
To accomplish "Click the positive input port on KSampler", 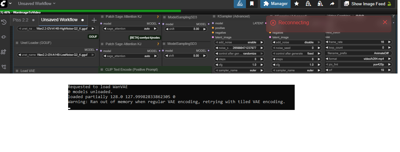I will [213, 28].
